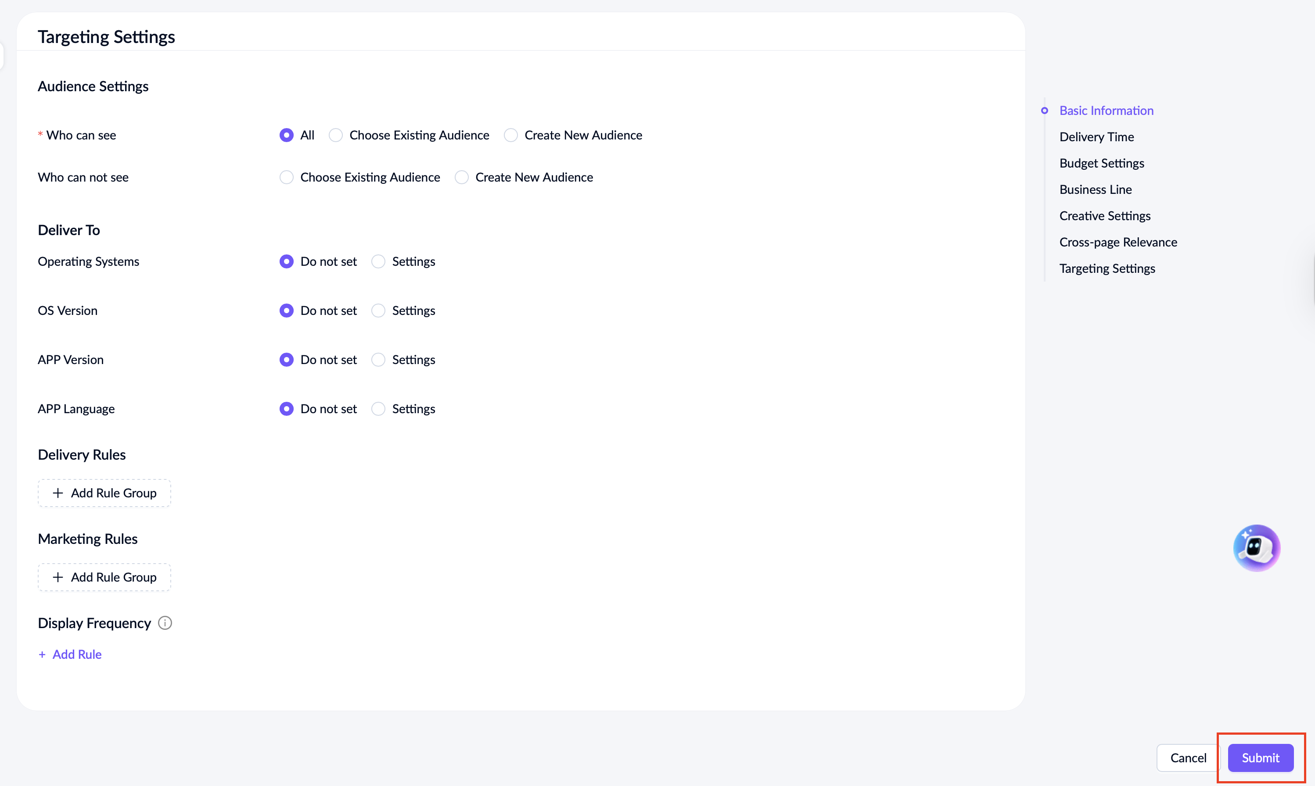Navigate to Creative Settings anchor

pyautogui.click(x=1104, y=215)
